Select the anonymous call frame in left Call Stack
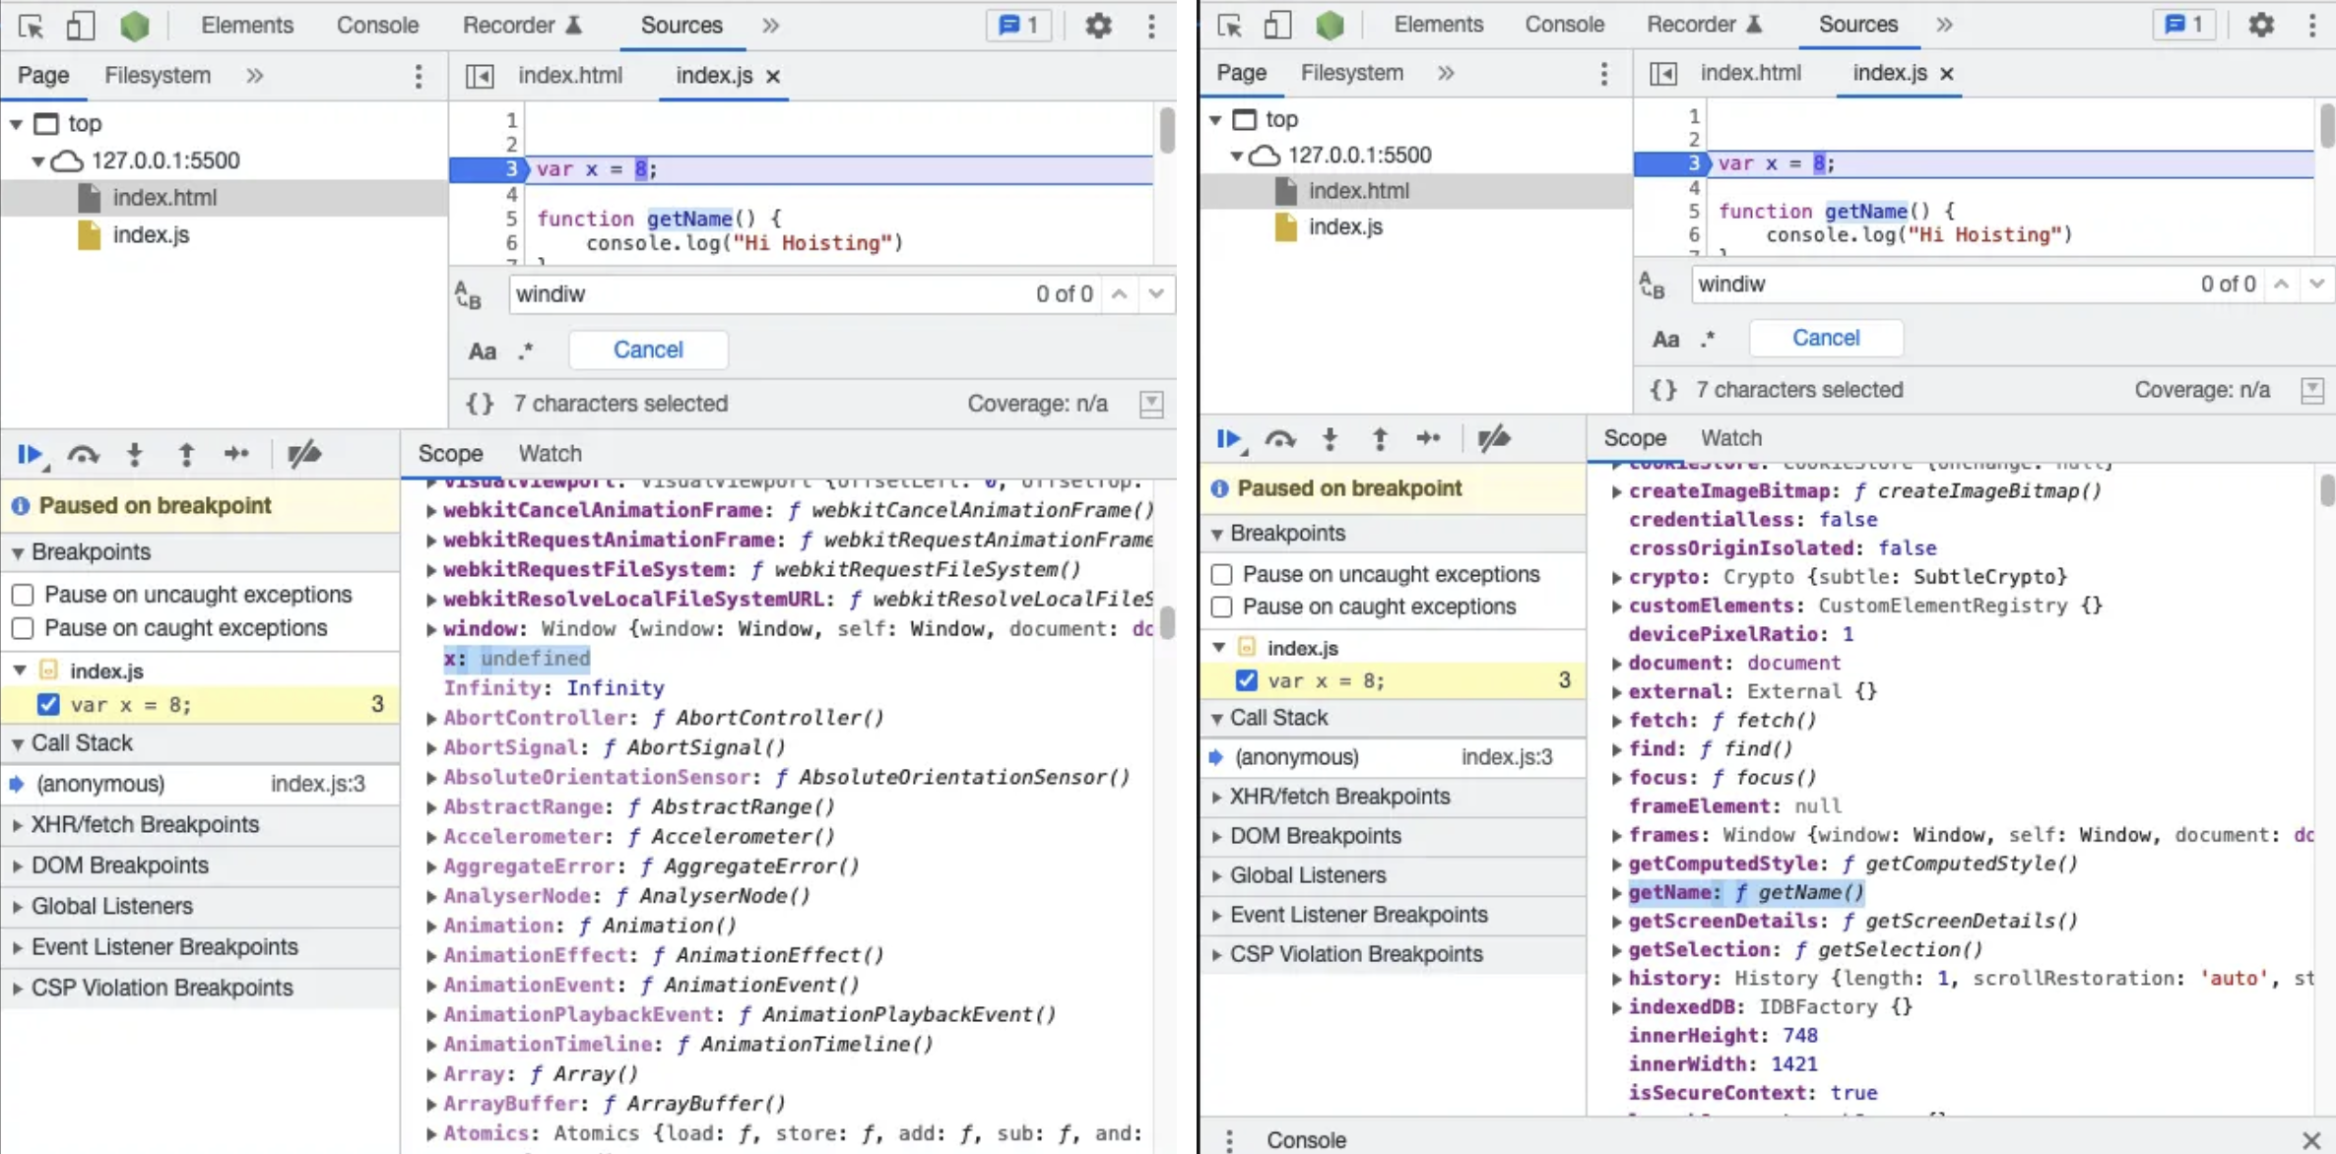 pyautogui.click(x=200, y=784)
